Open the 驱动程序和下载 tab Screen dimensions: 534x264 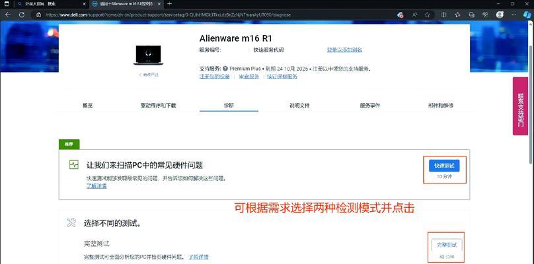click(x=159, y=106)
